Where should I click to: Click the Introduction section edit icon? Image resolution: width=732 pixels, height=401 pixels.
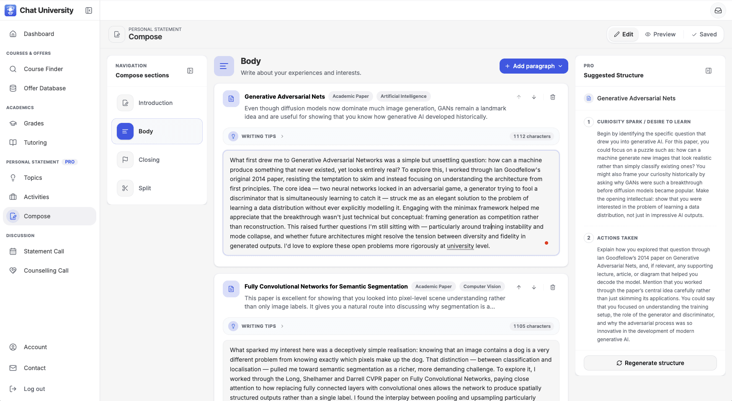[125, 103]
